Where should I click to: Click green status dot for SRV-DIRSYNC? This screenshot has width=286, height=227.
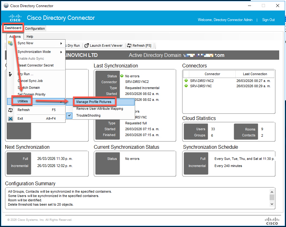click(x=186, y=86)
